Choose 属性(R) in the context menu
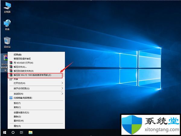 coord(17,126)
